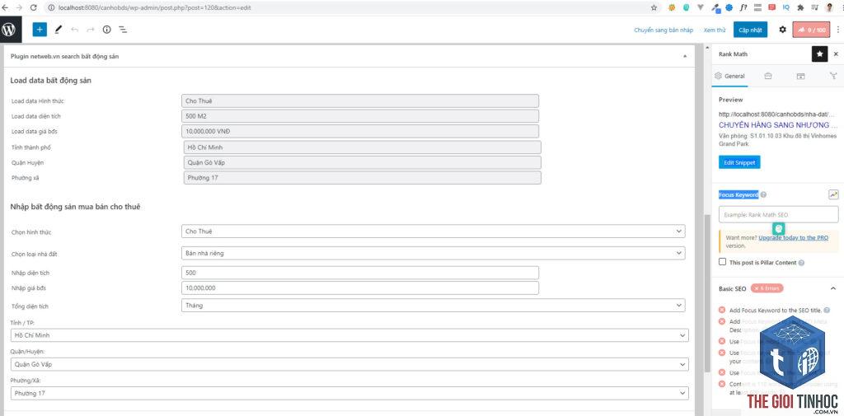Click the Load data Hình thức field
This screenshot has width=844, height=416.
click(x=360, y=101)
